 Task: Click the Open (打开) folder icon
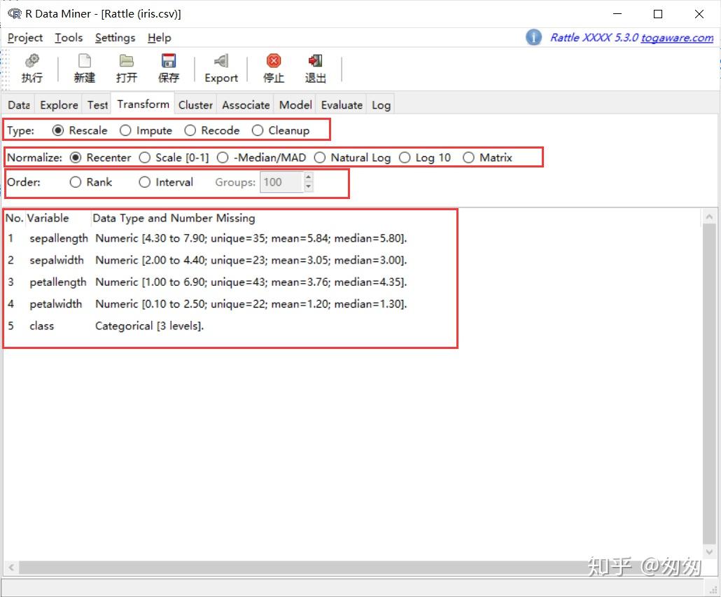click(x=127, y=61)
